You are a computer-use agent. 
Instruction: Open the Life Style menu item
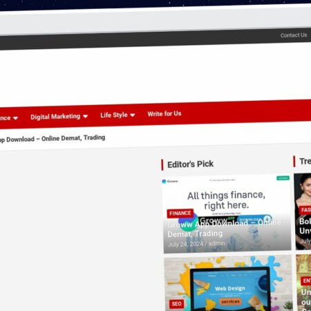click(114, 115)
